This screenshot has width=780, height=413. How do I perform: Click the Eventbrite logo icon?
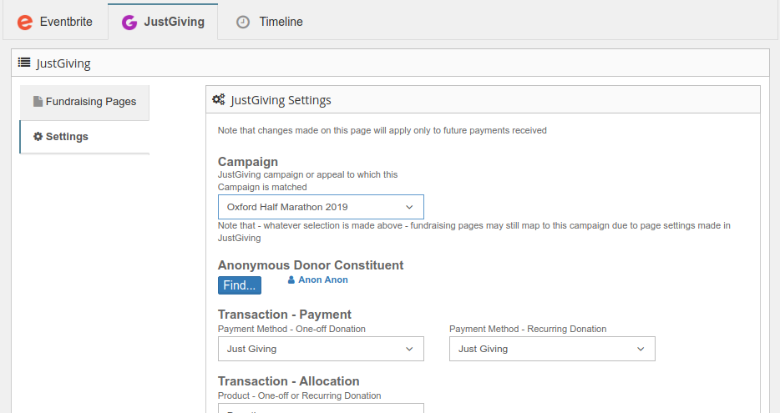coord(25,23)
